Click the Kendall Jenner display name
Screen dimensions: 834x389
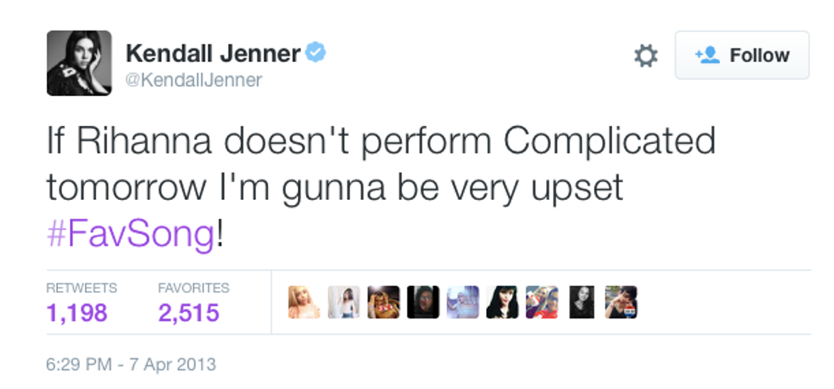213,54
